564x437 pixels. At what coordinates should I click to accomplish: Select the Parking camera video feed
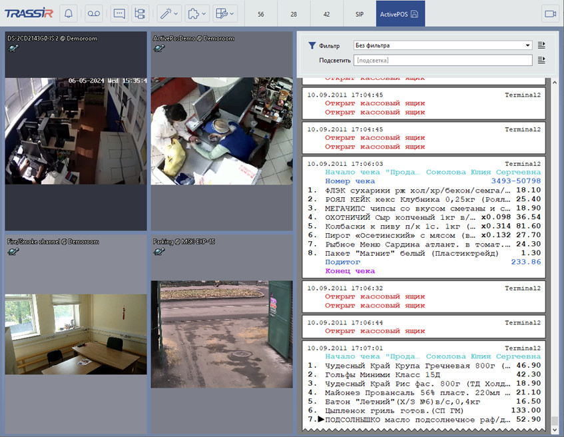pyautogui.click(x=222, y=333)
